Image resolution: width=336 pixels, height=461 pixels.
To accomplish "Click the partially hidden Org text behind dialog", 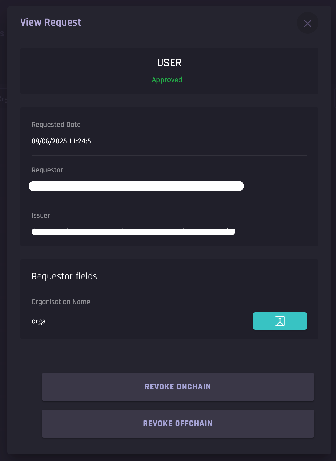I will (x=3, y=99).
